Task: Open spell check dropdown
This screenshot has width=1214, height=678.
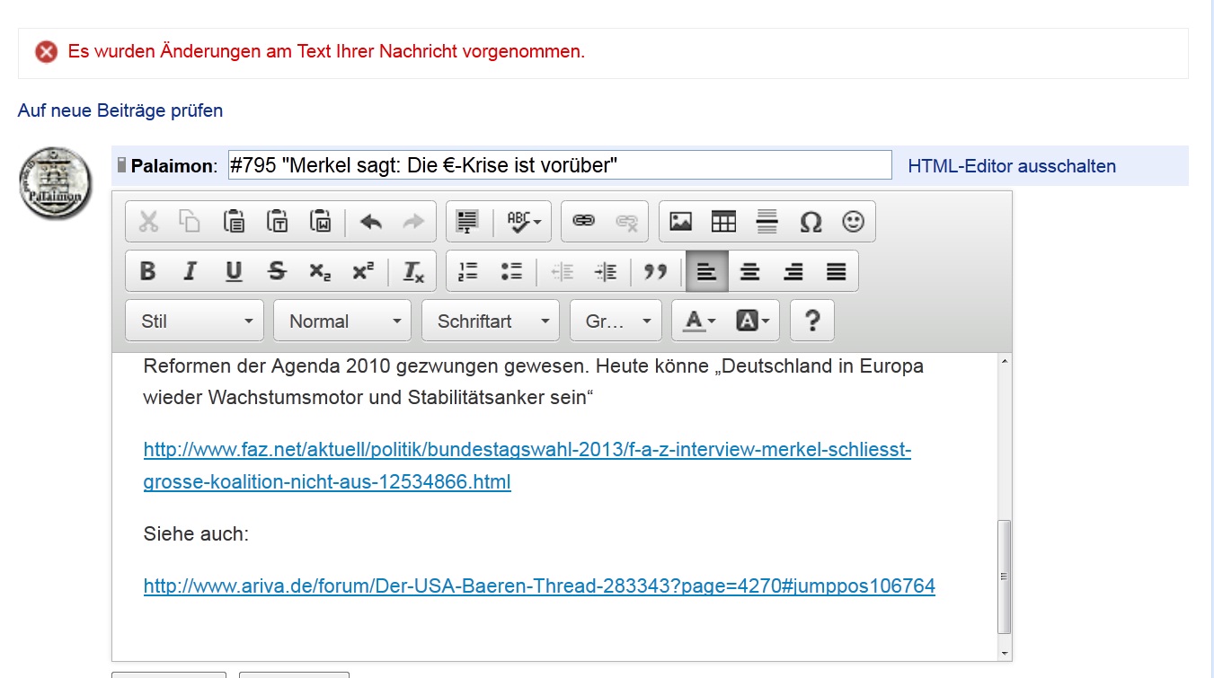Action: click(x=524, y=222)
